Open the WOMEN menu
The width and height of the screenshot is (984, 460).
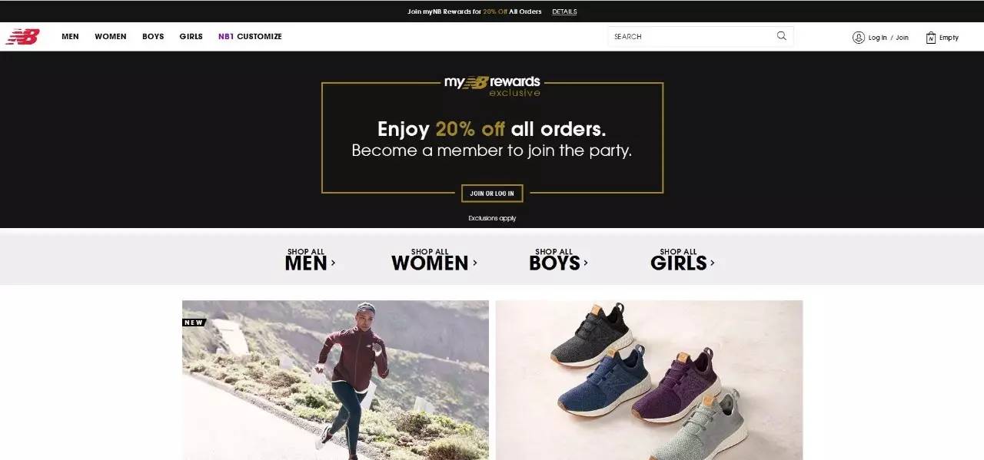(111, 36)
